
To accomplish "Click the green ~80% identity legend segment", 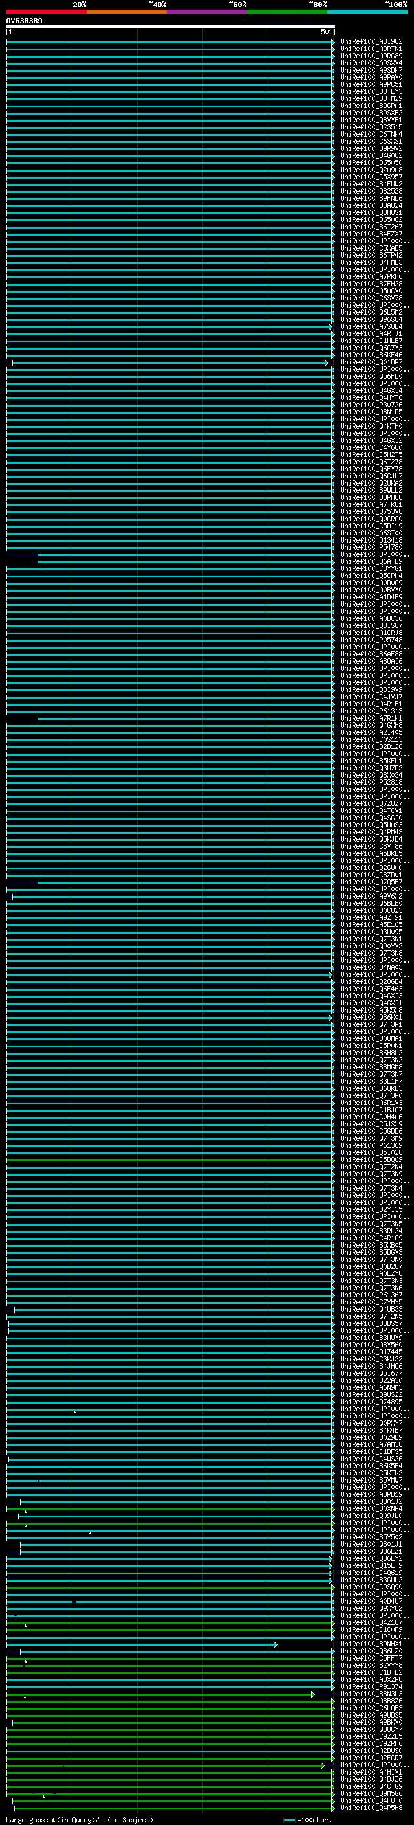I will coord(287,12).
